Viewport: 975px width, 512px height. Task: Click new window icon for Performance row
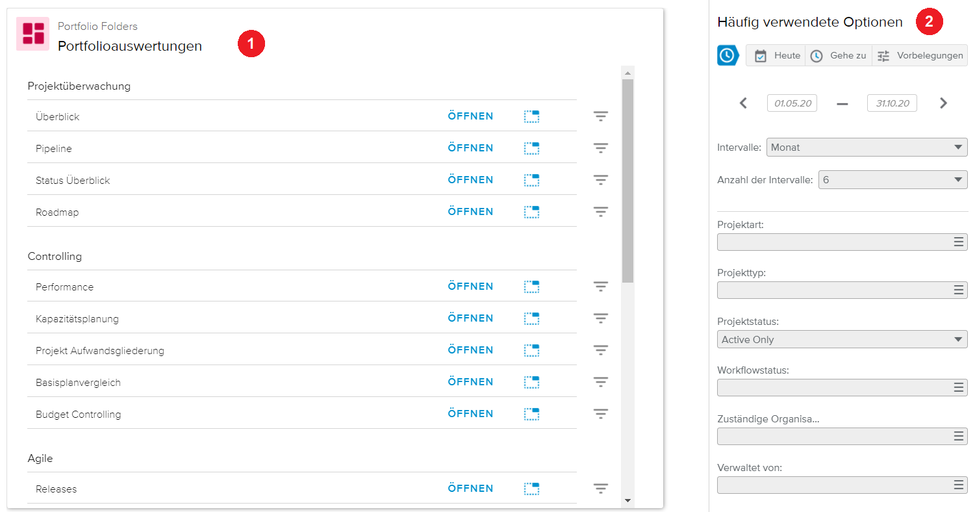click(x=531, y=287)
